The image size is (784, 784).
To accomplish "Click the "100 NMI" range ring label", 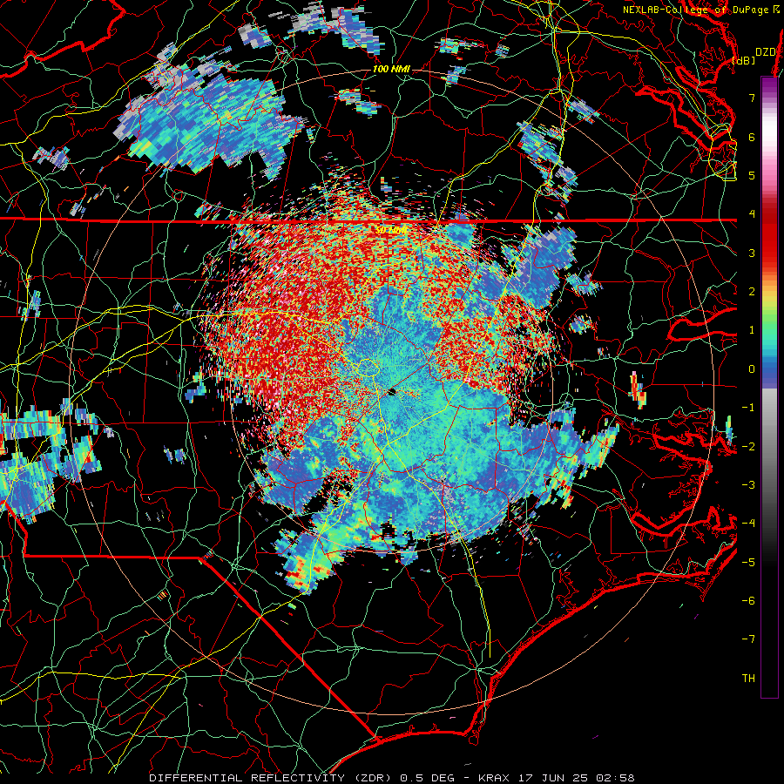I will tap(391, 69).
